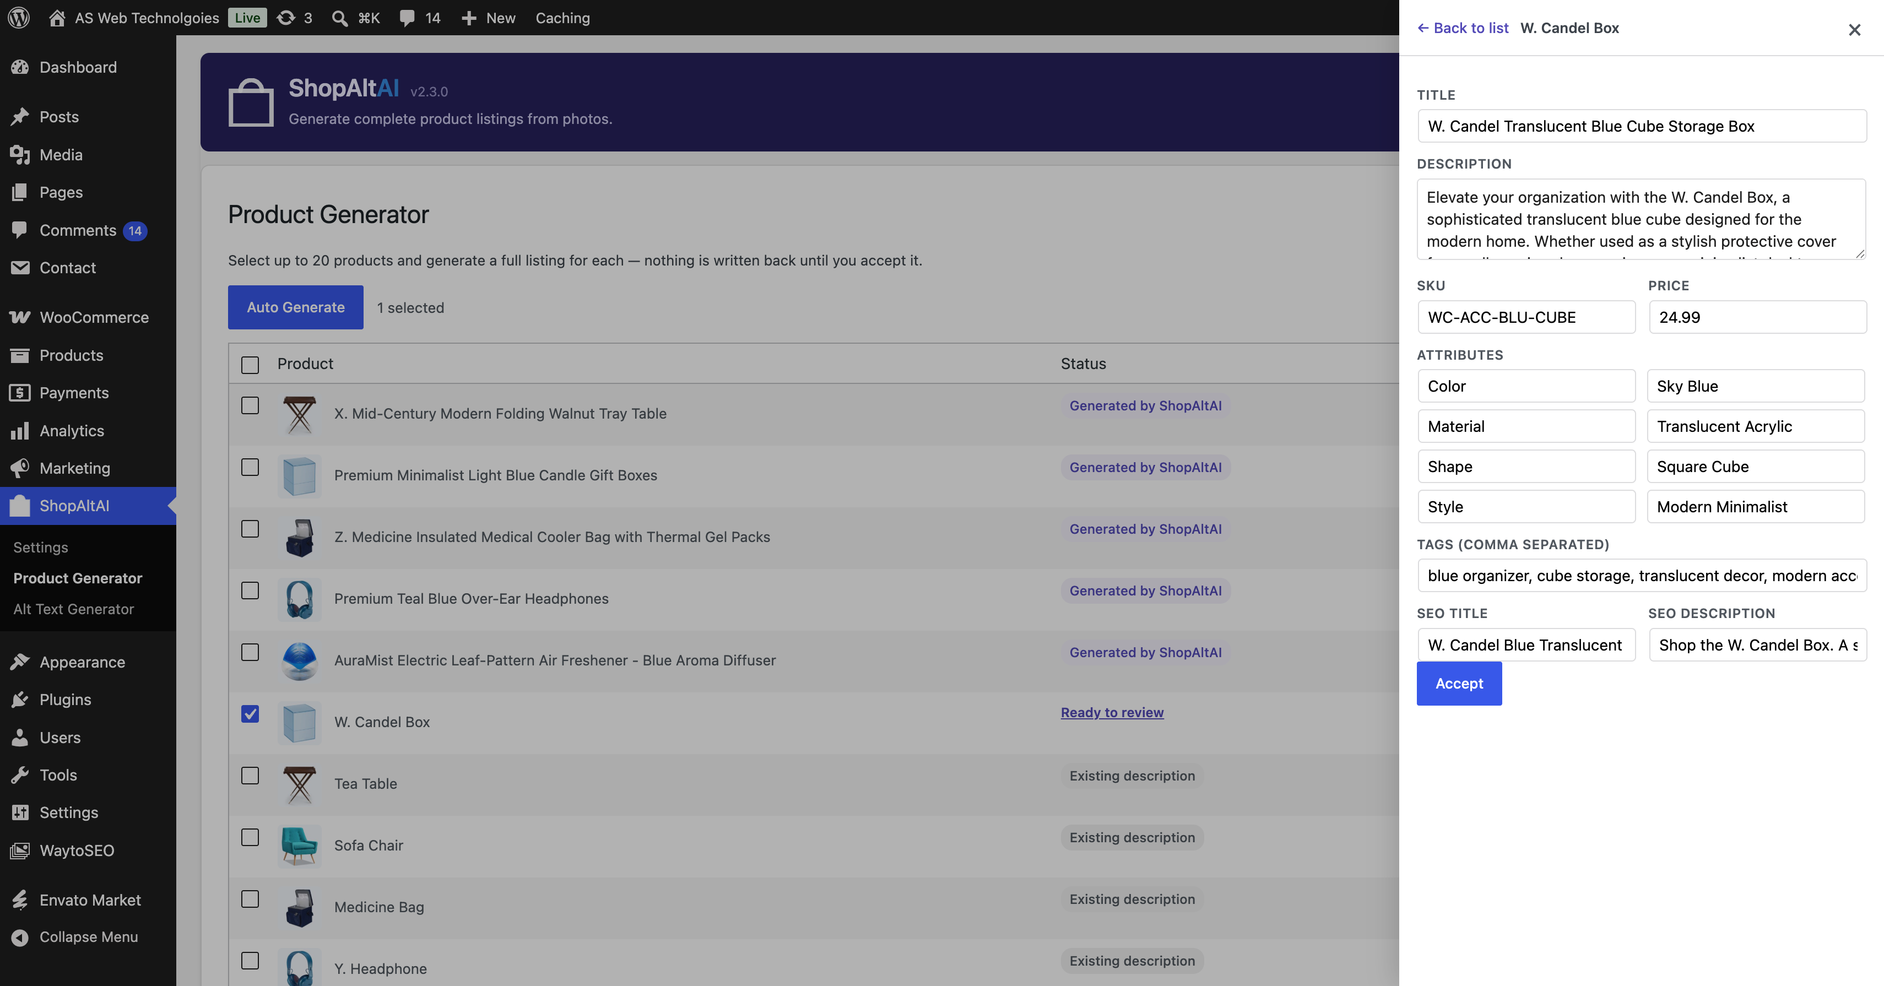The width and height of the screenshot is (1884, 986).
Task: Click the comments bubble icon in admin bar
Action: coord(407,18)
